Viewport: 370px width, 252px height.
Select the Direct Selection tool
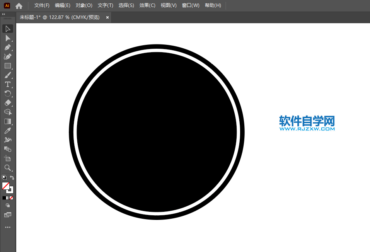[x=8, y=38]
